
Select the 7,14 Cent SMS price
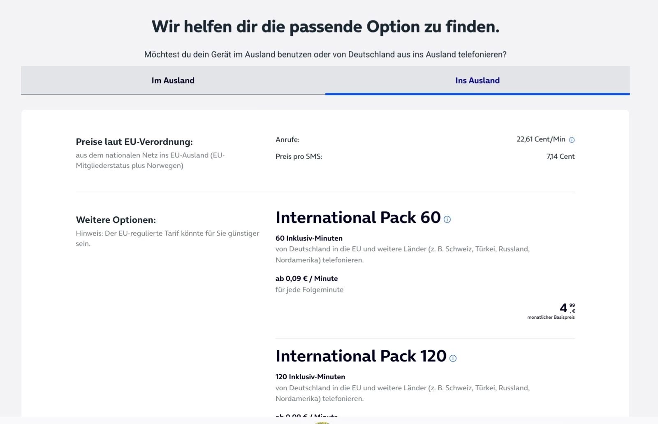pyautogui.click(x=560, y=156)
